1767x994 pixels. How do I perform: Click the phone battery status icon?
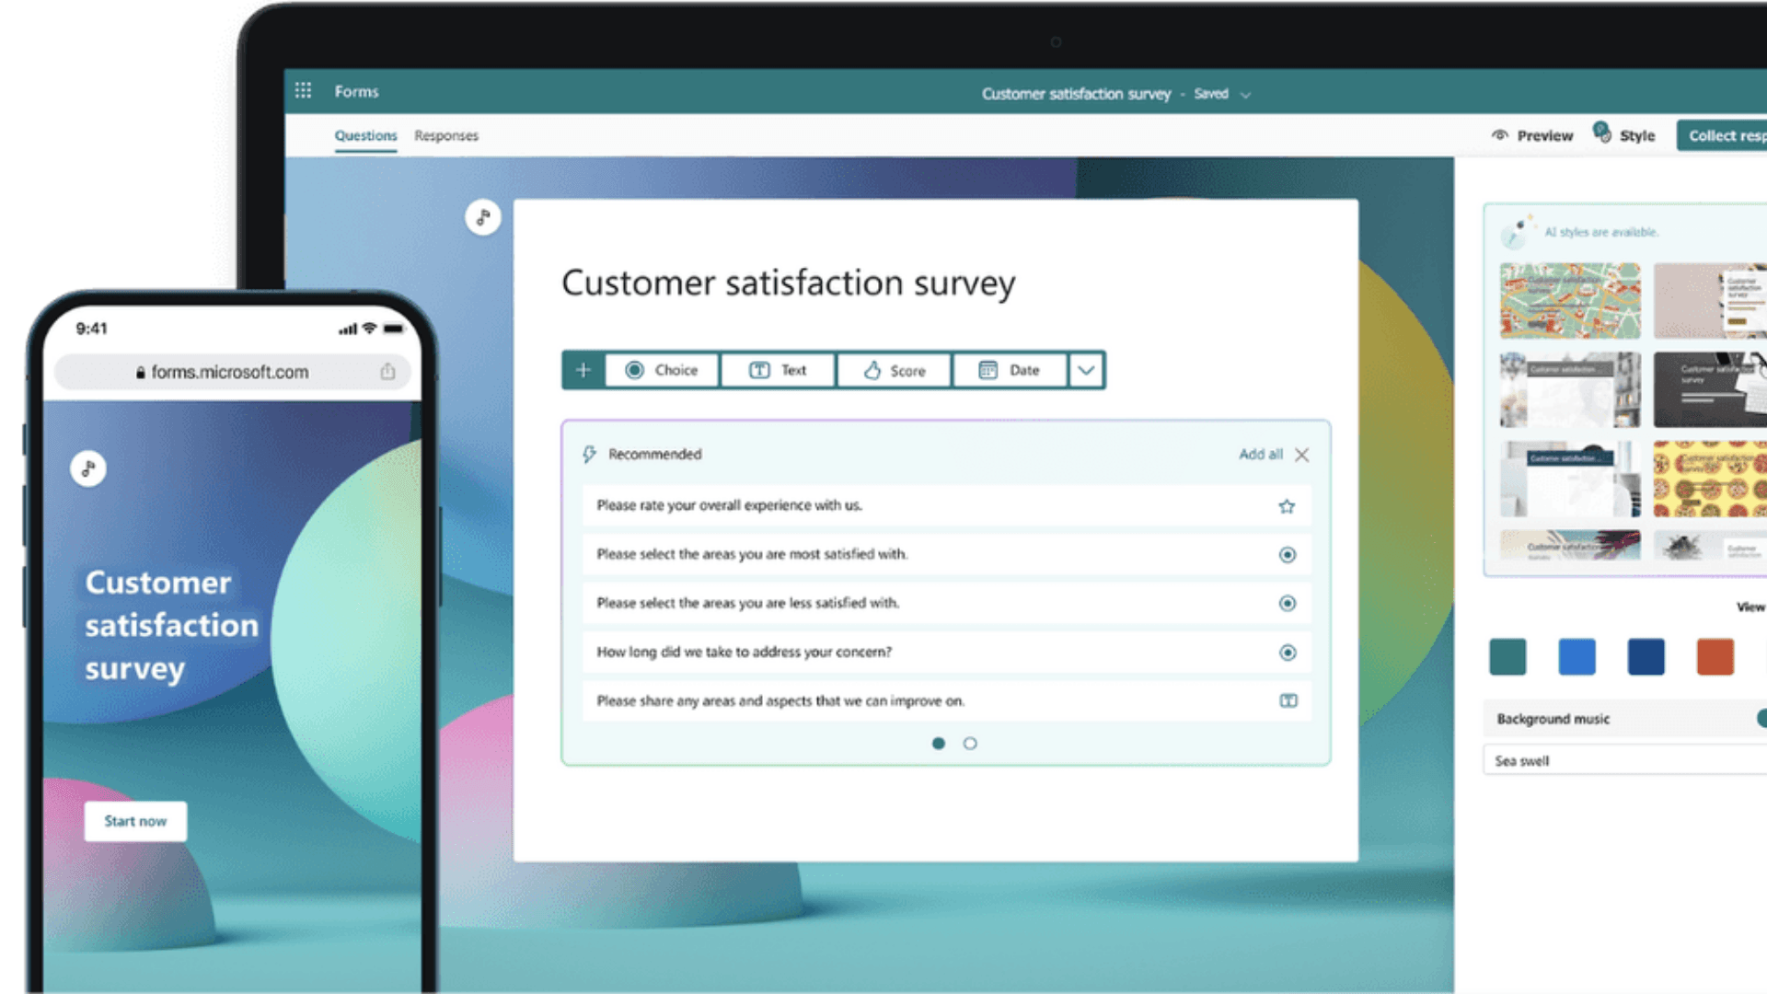(394, 329)
